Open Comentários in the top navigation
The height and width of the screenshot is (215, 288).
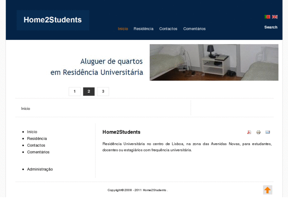coord(195,29)
